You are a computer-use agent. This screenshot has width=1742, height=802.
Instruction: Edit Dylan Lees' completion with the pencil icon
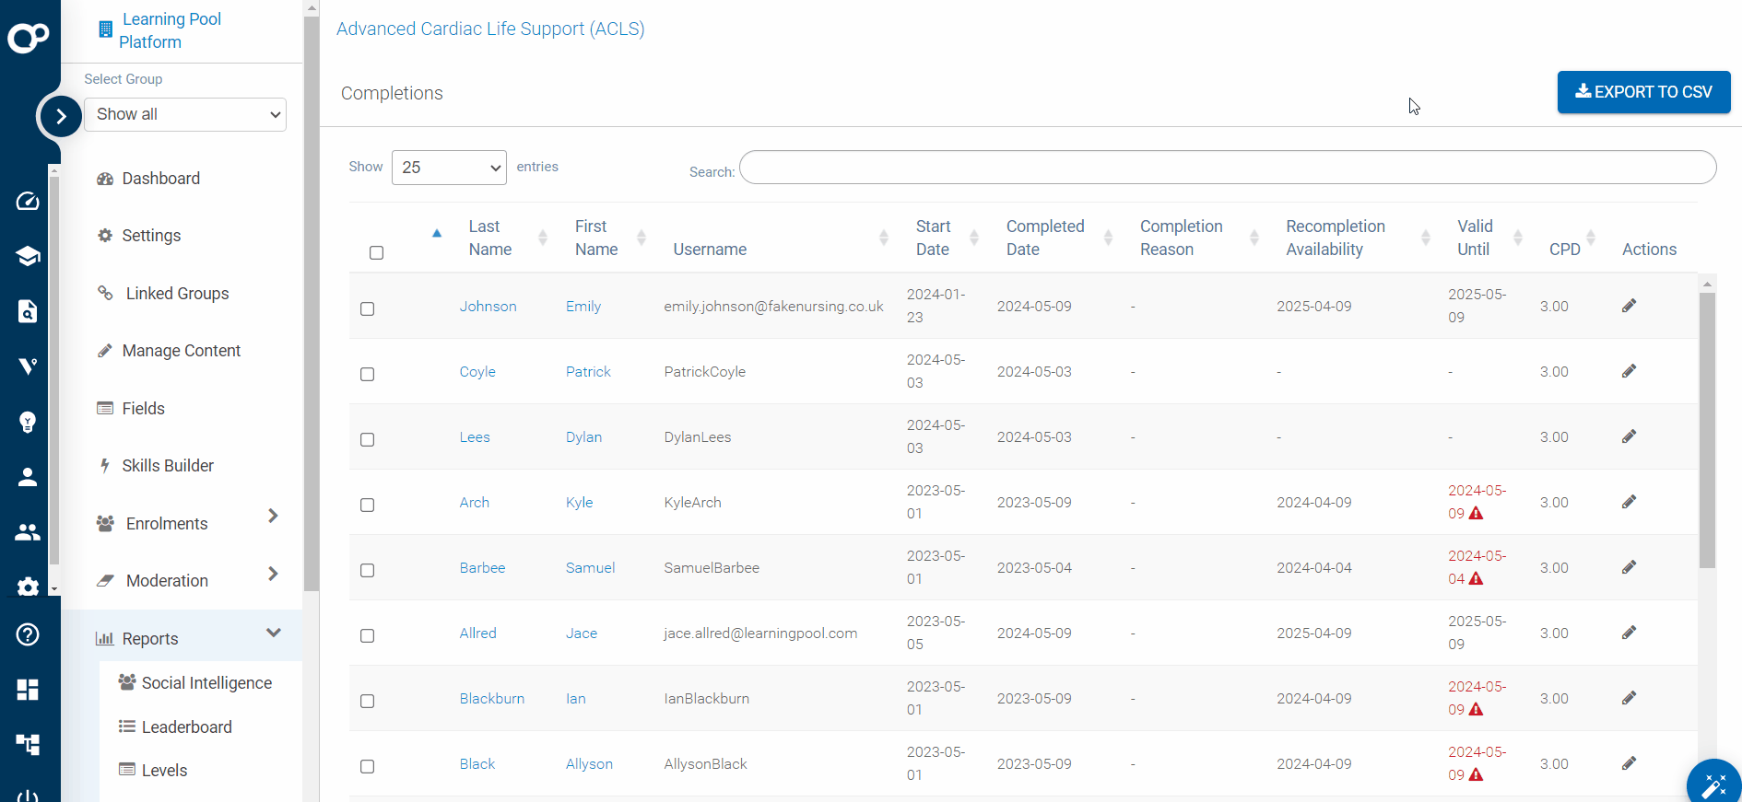[1630, 436]
